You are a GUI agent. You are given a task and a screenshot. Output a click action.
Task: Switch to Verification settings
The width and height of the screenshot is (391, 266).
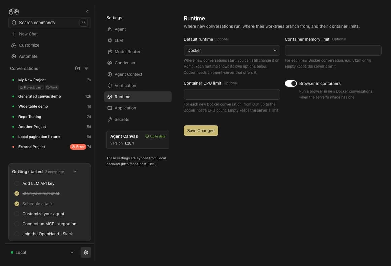click(x=138, y=85)
